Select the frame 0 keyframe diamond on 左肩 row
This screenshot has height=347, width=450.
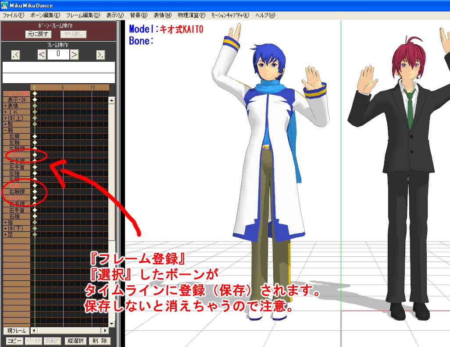(35, 137)
